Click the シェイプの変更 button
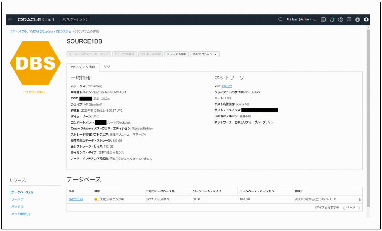Viewport: 382px width, 231px height. point(125,54)
